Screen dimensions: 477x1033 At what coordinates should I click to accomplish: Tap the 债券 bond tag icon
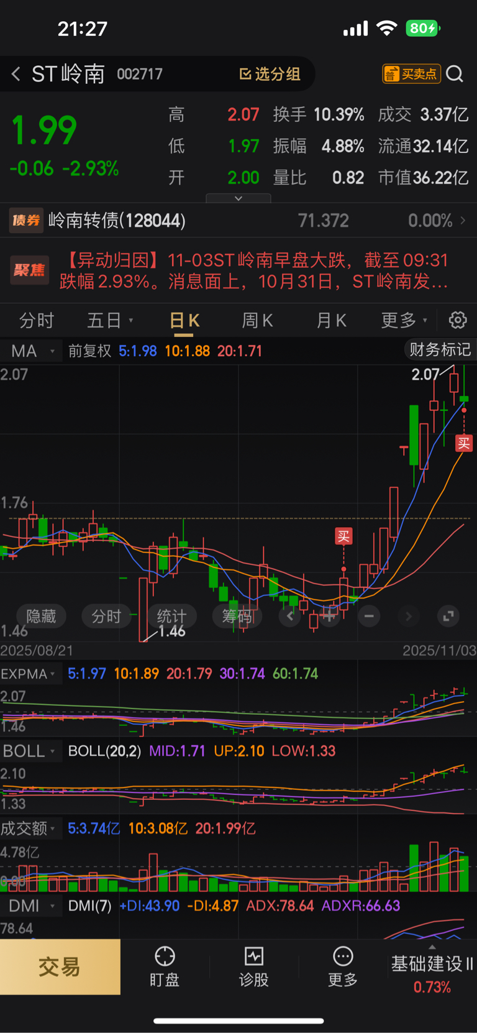(26, 221)
